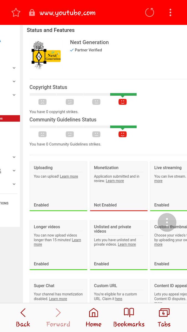
Task: Expand the first sidebar chevron
Action: coord(14,68)
